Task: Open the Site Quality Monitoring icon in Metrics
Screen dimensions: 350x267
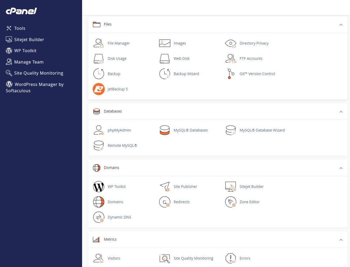Action: 164,258
